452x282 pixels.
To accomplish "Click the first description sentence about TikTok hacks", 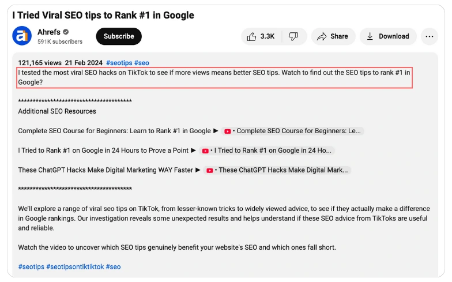I will [214, 77].
